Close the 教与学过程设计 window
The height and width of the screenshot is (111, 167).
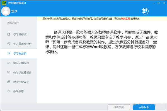click(x=164, y=3)
